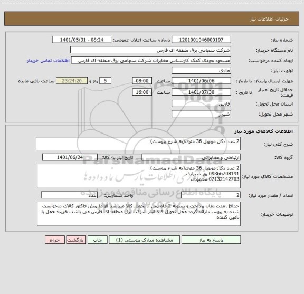Screen dimensions: 304x294
Task: Click the deadline time field 08:00
Action: [x=142, y=81]
